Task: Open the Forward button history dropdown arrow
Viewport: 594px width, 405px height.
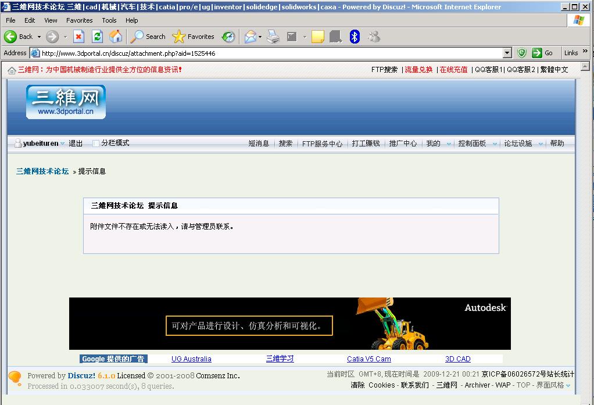Action: 65,37
